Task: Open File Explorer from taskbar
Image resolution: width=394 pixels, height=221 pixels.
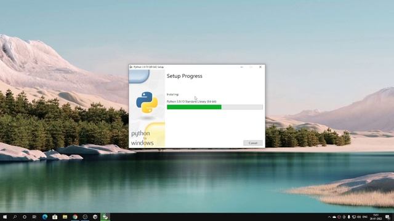Action: click(65, 217)
